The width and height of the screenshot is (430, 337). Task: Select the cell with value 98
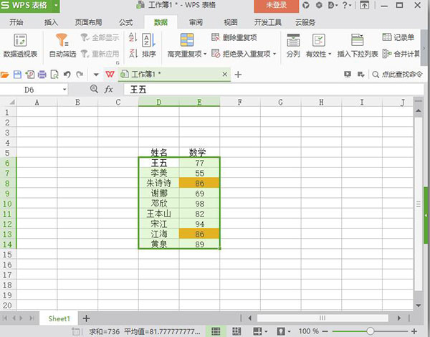(199, 204)
